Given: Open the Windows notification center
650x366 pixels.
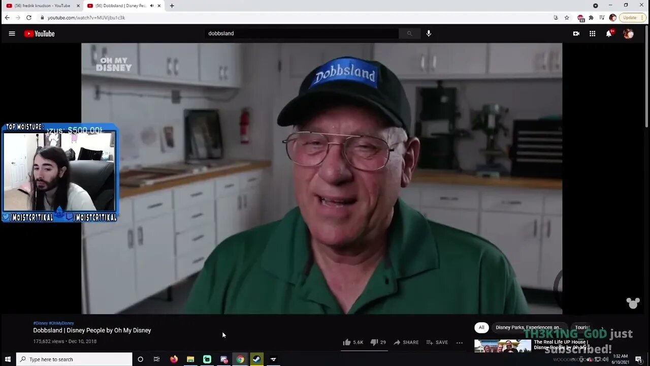Looking at the screenshot, I should pos(638,359).
